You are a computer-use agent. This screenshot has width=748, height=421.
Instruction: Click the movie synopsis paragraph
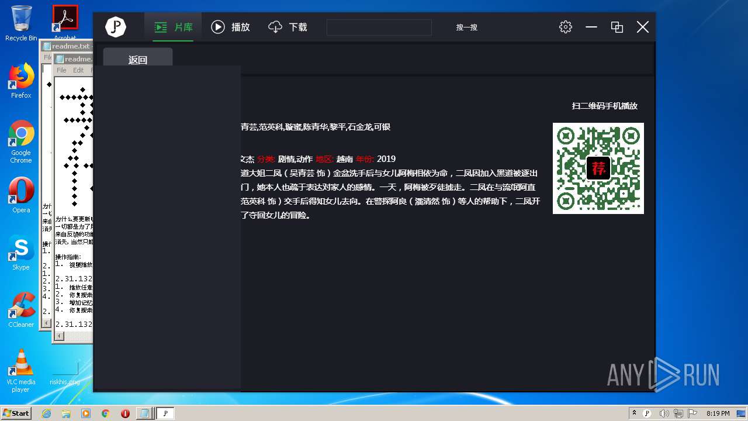point(390,194)
